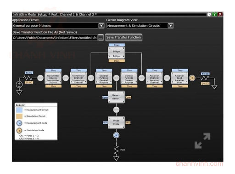Click orange Thru label below Receiver Load
This screenshot has width=235, height=174.
click(180, 87)
